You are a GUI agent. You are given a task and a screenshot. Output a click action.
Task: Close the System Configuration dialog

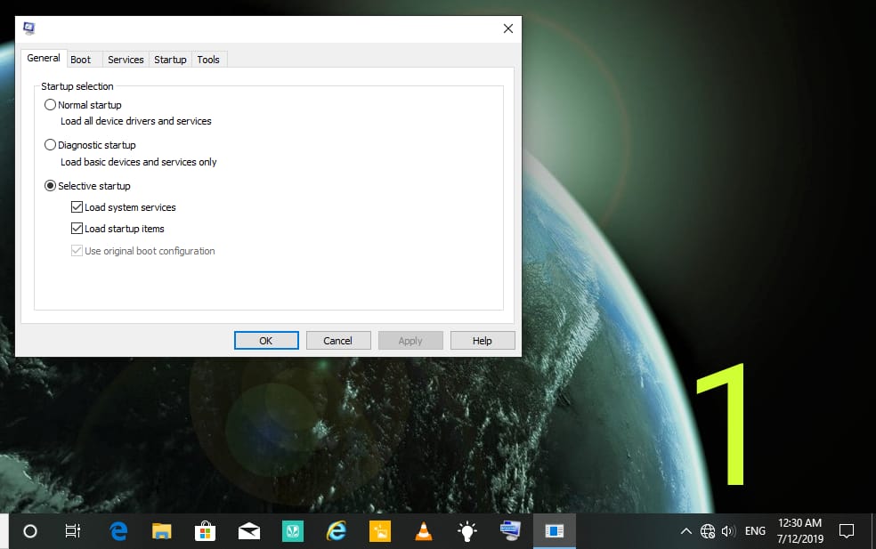click(x=507, y=28)
